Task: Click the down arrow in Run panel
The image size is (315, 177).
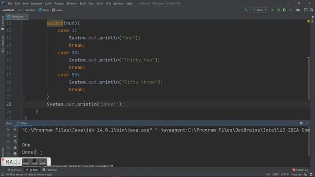Action: [x=15, y=136]
